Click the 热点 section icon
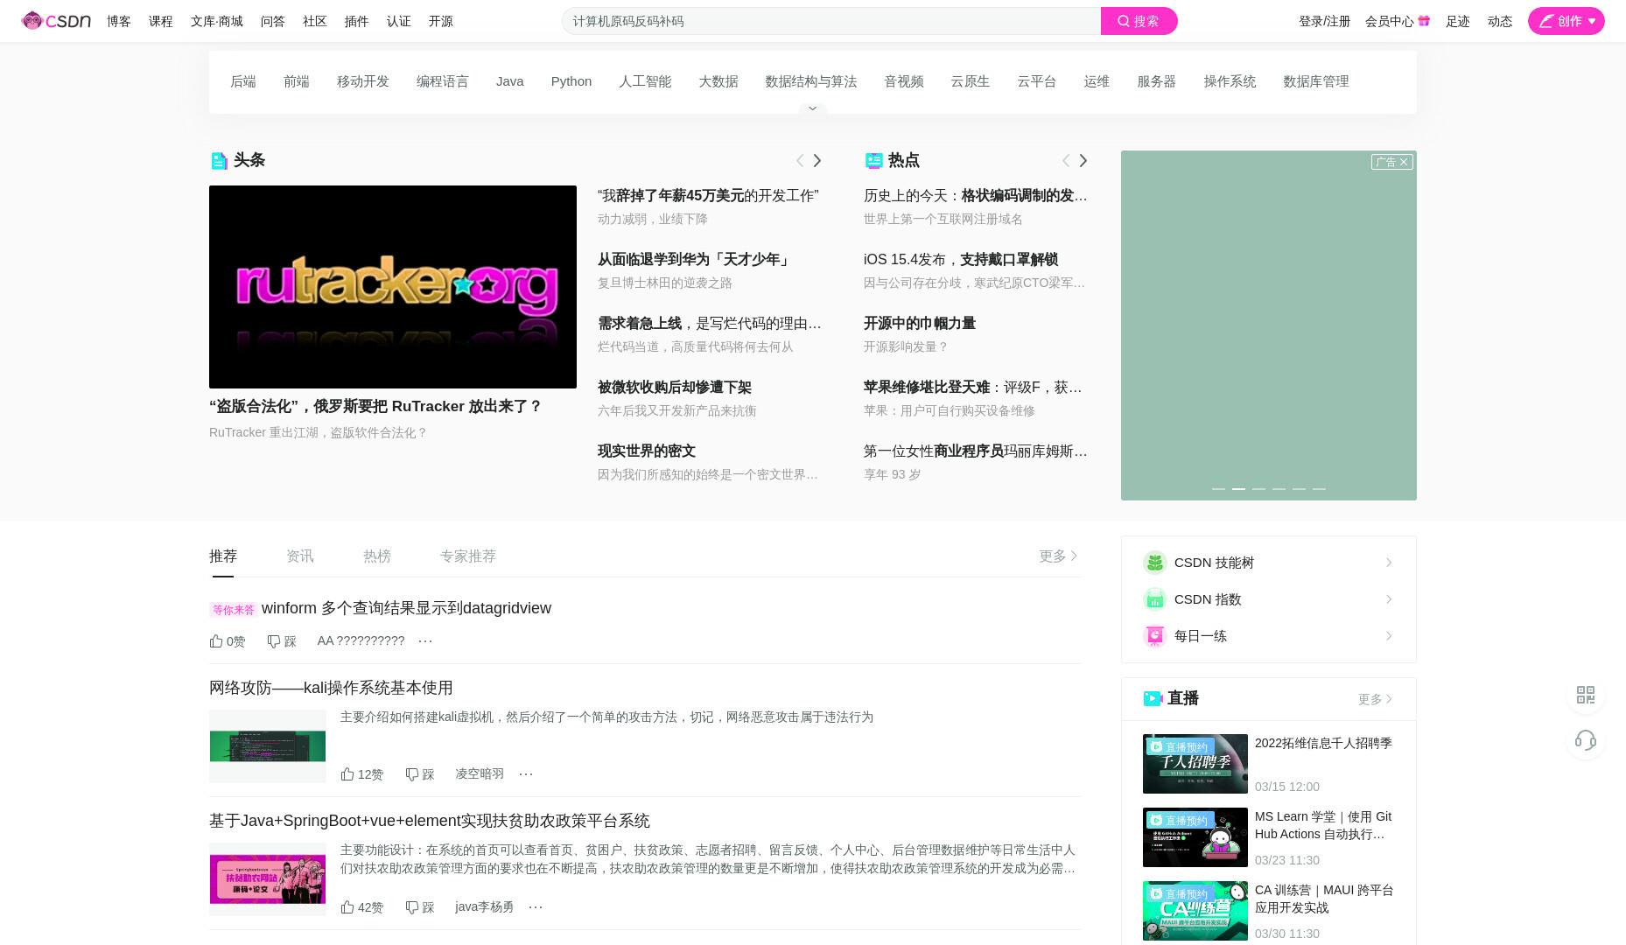The image size is (1626, 945). pyautogui.click(x=873, y=161)
